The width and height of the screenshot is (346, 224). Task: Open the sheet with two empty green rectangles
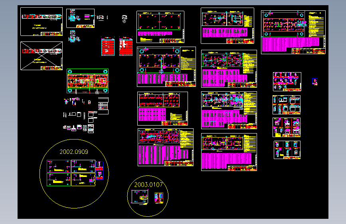[160, 27]
